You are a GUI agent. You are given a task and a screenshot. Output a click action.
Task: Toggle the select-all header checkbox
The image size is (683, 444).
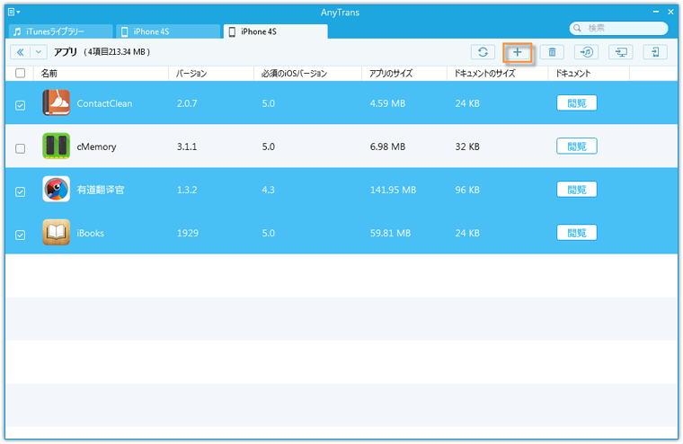point(20,73)
